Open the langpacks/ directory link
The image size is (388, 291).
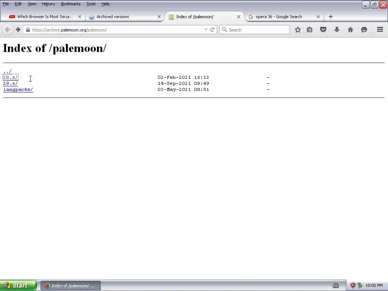(x=18, y=89)
